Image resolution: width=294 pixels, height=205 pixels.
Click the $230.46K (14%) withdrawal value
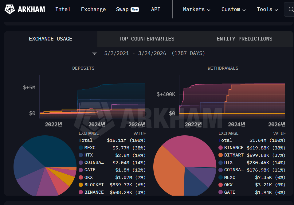[266, 163]
